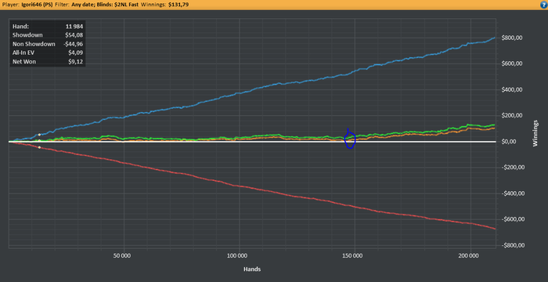
Task: Click the Hand value 11 984 in legend
Action: point(74,26)
